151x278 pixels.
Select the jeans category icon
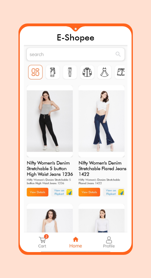(70, 72)
